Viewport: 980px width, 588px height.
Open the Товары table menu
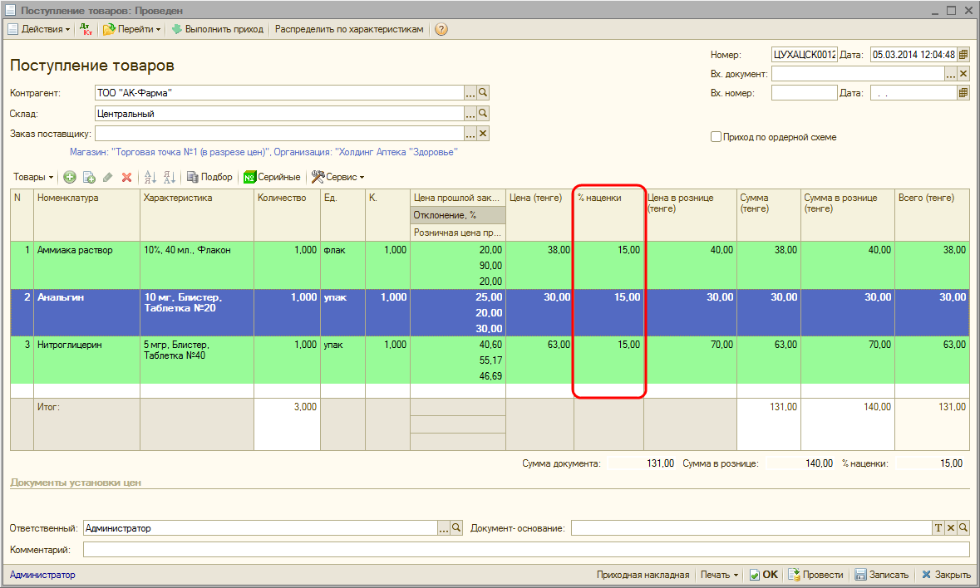tap(33, 177)
